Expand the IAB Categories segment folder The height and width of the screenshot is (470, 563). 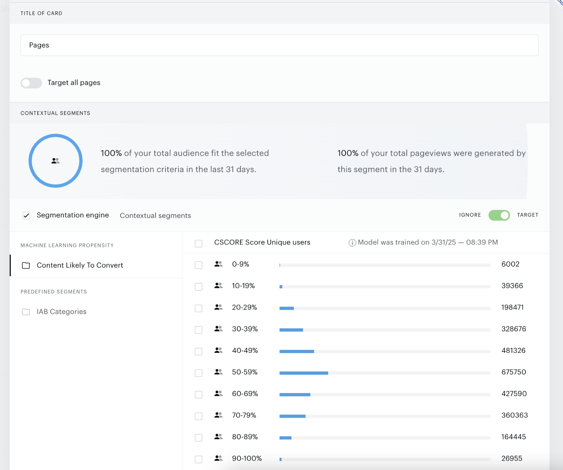62,312
